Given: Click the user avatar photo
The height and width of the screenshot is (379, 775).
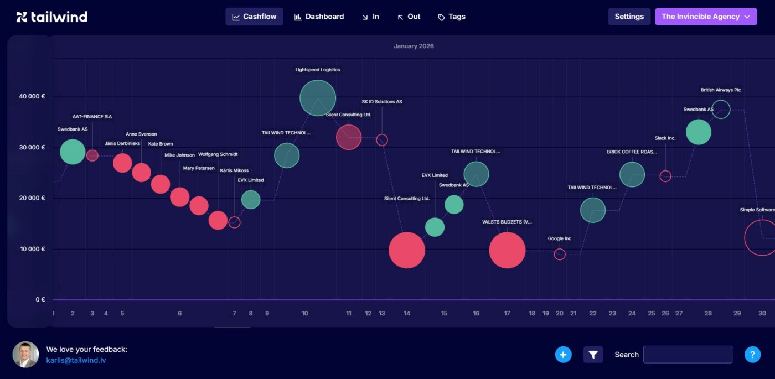Looking at the screenshot, I should point(25,355).
